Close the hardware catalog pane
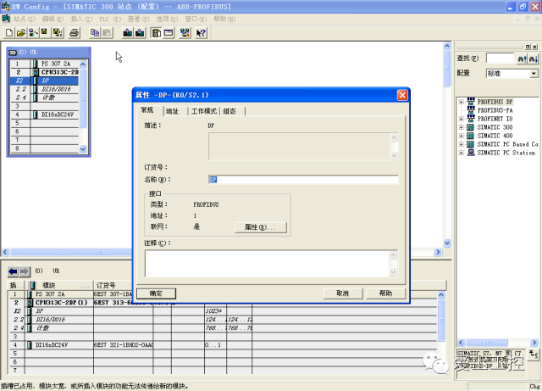542x391 pixels. [534, 47]
